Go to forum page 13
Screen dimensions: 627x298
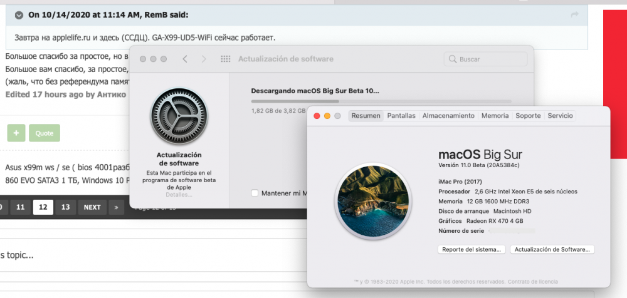66,207
